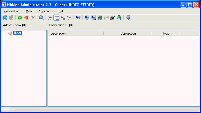
Task: Open the Help menu
Action: tap(62, 11)
